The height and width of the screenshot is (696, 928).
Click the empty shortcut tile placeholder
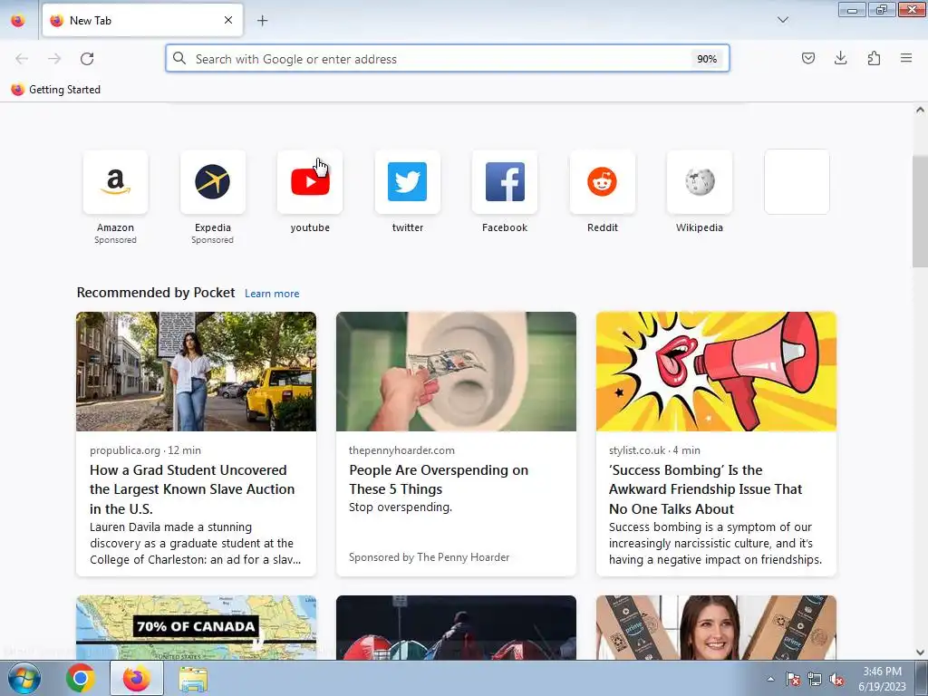click(x=797, y=181)
